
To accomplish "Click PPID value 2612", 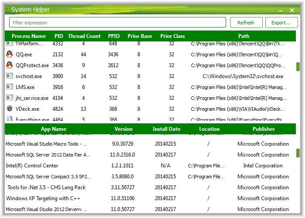I will click(x=113, y=65).
